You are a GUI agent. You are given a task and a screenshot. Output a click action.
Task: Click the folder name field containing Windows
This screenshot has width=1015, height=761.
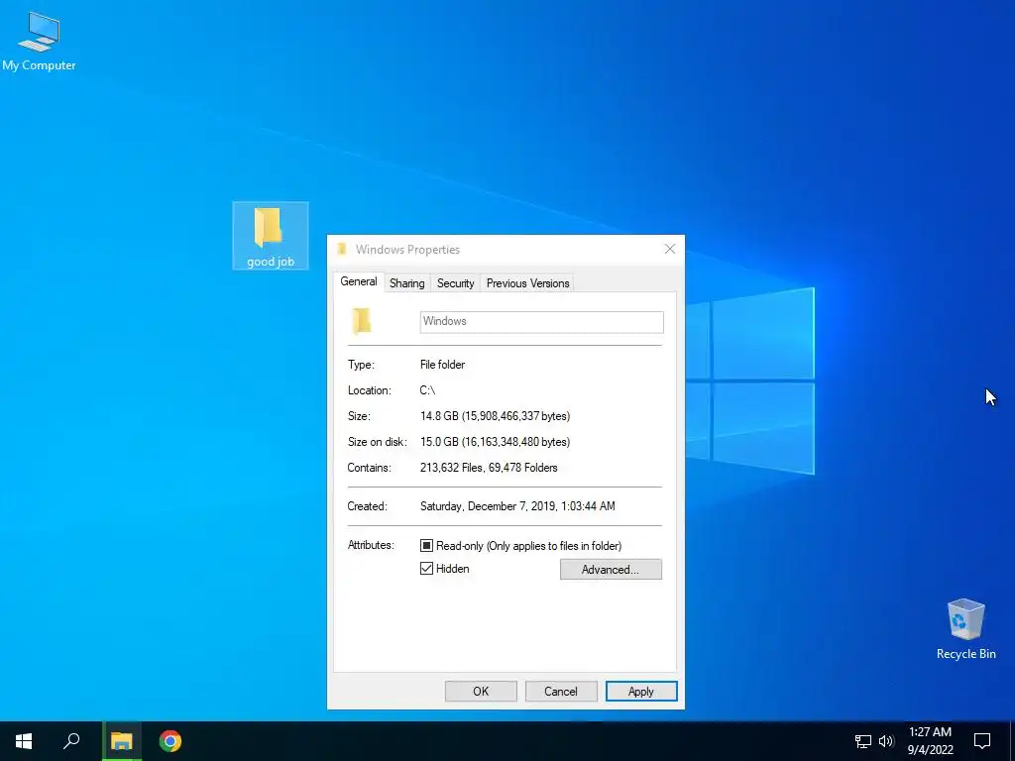coord(542,322)
